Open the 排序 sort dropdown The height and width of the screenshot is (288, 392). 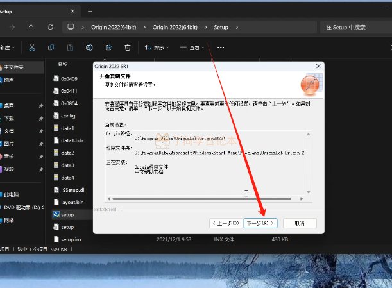pyautogui.click(x=157, y=47)
